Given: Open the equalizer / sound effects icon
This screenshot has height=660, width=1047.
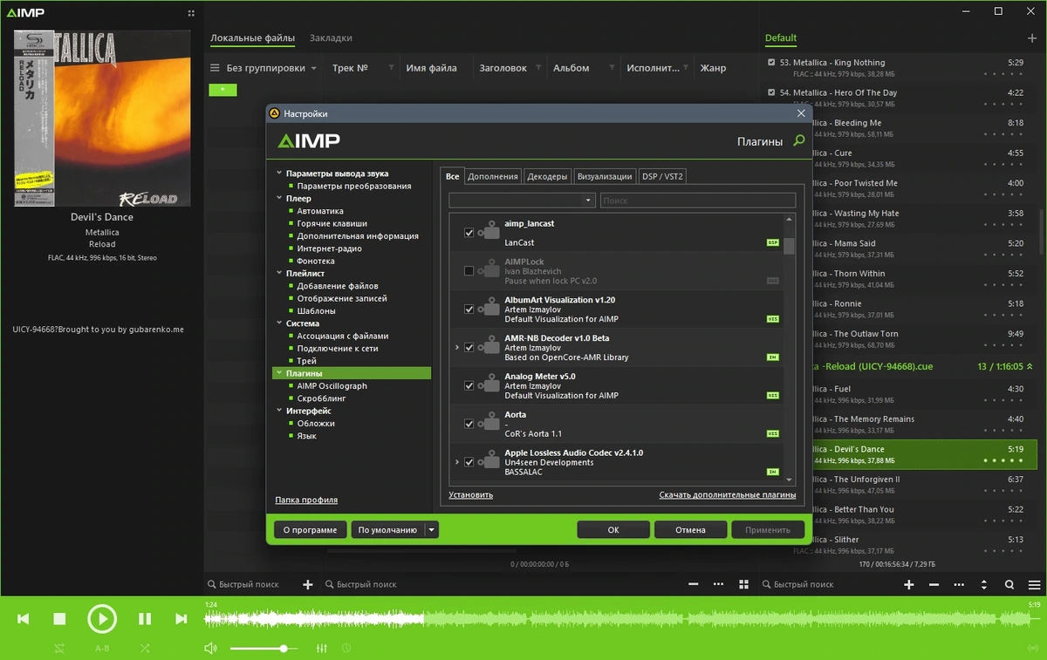Looking at the screenshot, I should click(x=321, y=649).
